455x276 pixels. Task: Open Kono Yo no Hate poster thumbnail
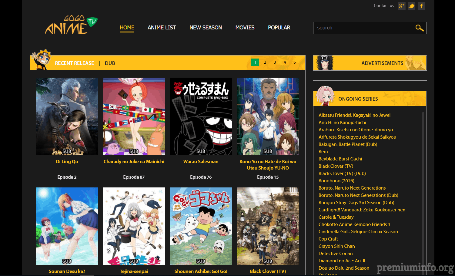pyautogui.click(x=268, y=116)
